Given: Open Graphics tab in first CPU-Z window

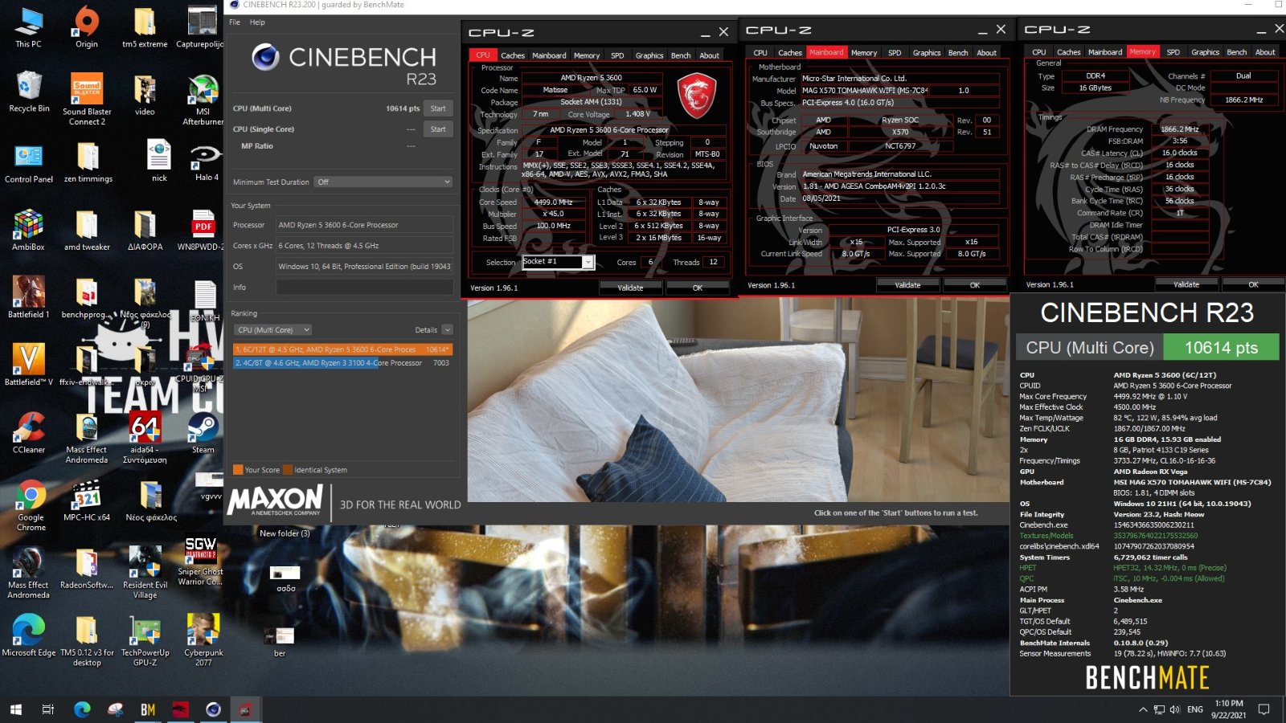Looking at the screenshot, I should [x=649, y=55].
